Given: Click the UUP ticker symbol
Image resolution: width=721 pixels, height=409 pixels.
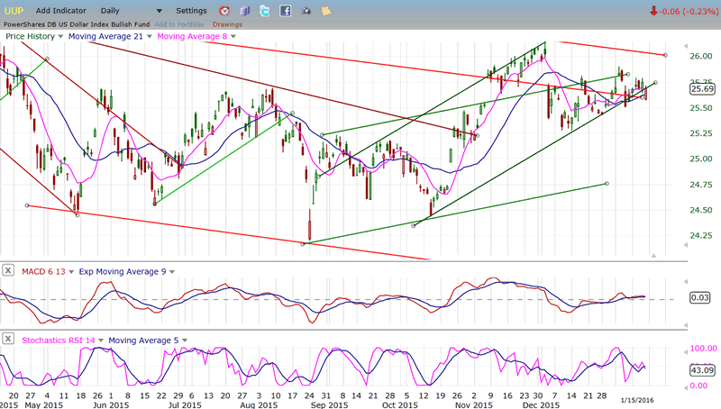Looking at the screenshot, I should [x=14, y=11].
